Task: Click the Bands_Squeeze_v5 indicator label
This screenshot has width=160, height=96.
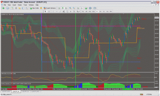Action: click(16, 84)
